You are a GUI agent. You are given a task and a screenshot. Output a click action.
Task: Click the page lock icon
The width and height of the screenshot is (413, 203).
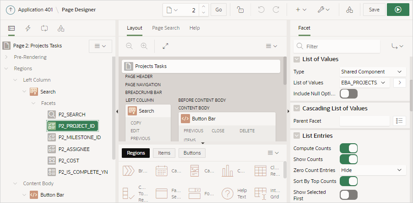[240, 10]
